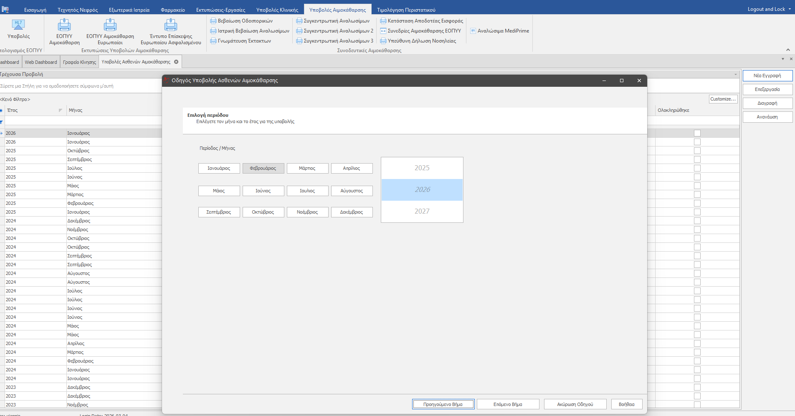
Task: Click Βεβαίωση Οδοιπορικών print icon
Action: [213, 21]
